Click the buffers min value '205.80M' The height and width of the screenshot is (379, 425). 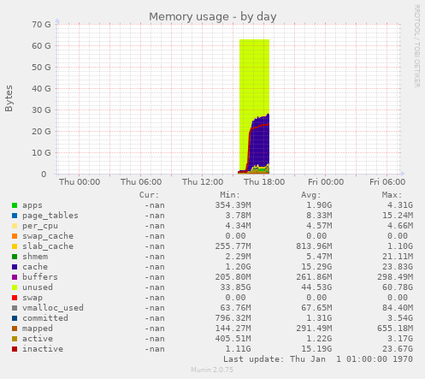click(233, 277)
